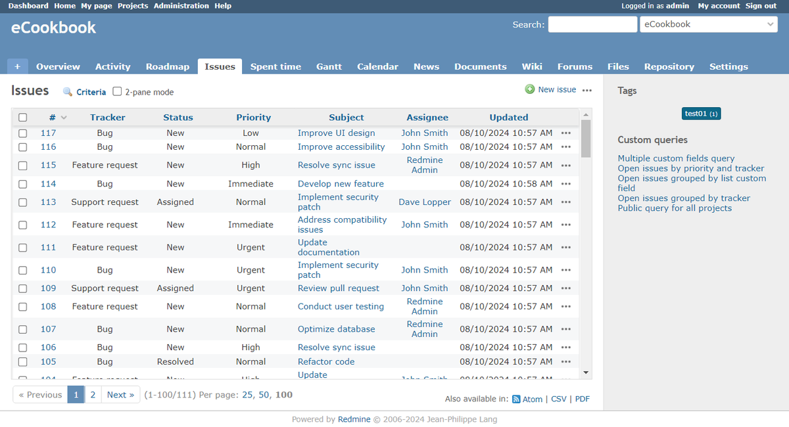The image size is (789, 427).
Task: Open actions ellipsis for issue 112
Action: point(566,225)
